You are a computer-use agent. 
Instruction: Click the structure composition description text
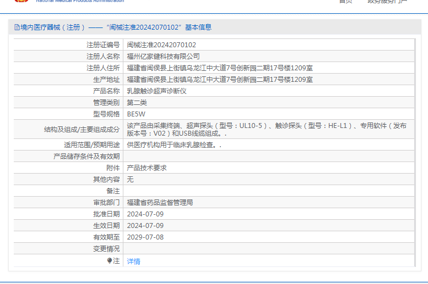[x=267, y=129]
